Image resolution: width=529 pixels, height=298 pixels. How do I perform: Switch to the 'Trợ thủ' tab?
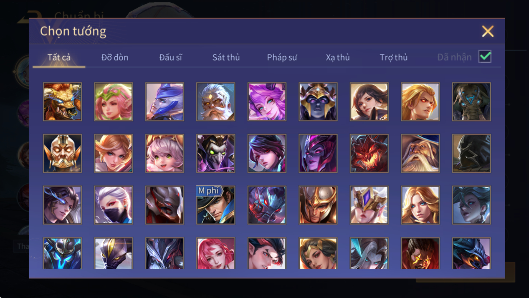(394, 57)
